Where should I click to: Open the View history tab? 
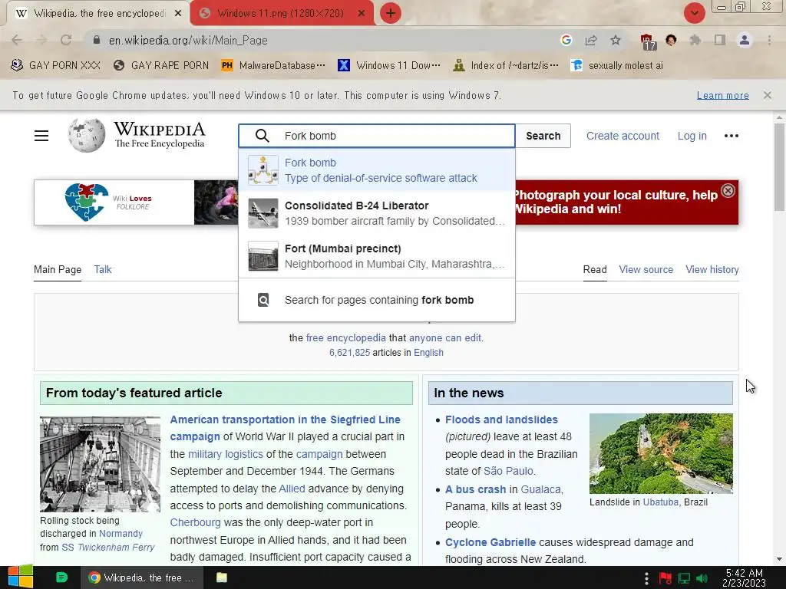click(x=712, y=269)
